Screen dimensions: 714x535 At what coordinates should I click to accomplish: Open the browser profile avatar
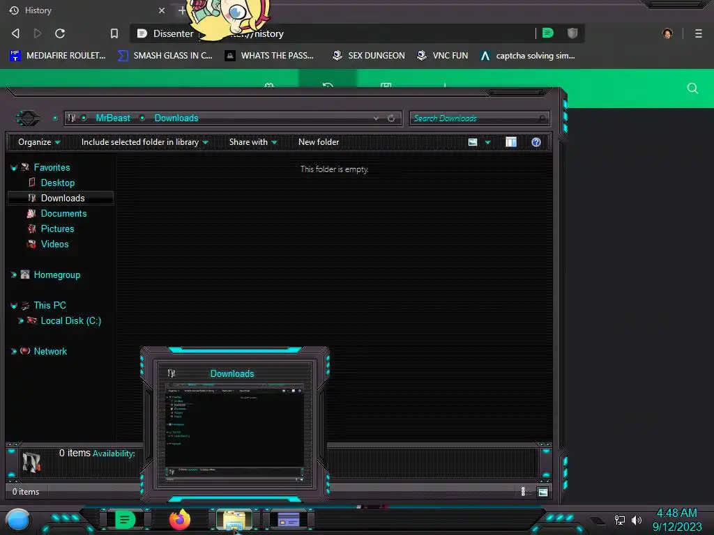667,33
